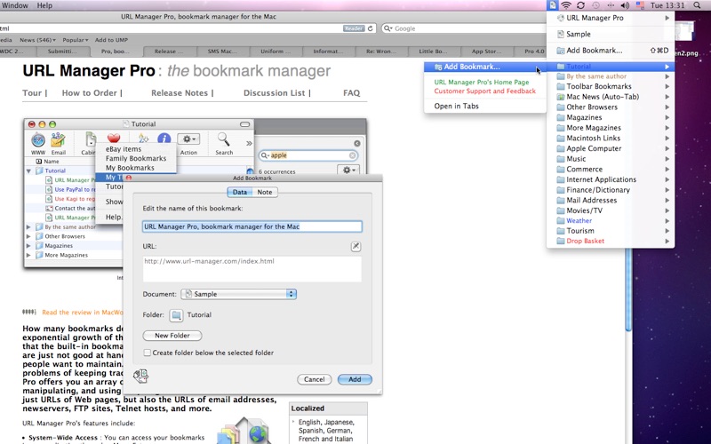This screenshot has width=711, height=444.
Task: Click the Reader button in address bar
Action: tap(354, 28)
